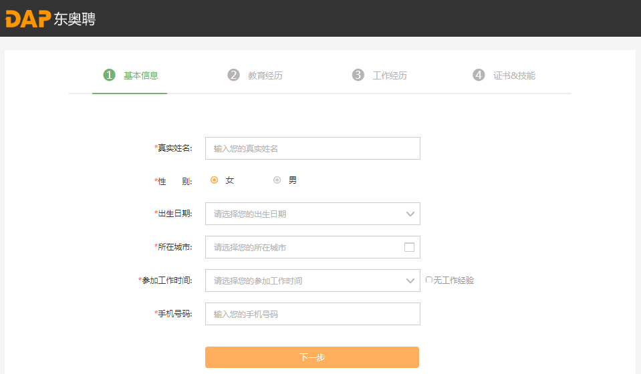Click the step 1 green circle icon
This screenshot has width=641, height=374.
109,75
